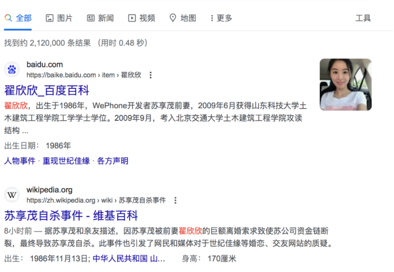Open 苏享茂自杀事件 - 维基百科 result

tap(71, 216)
